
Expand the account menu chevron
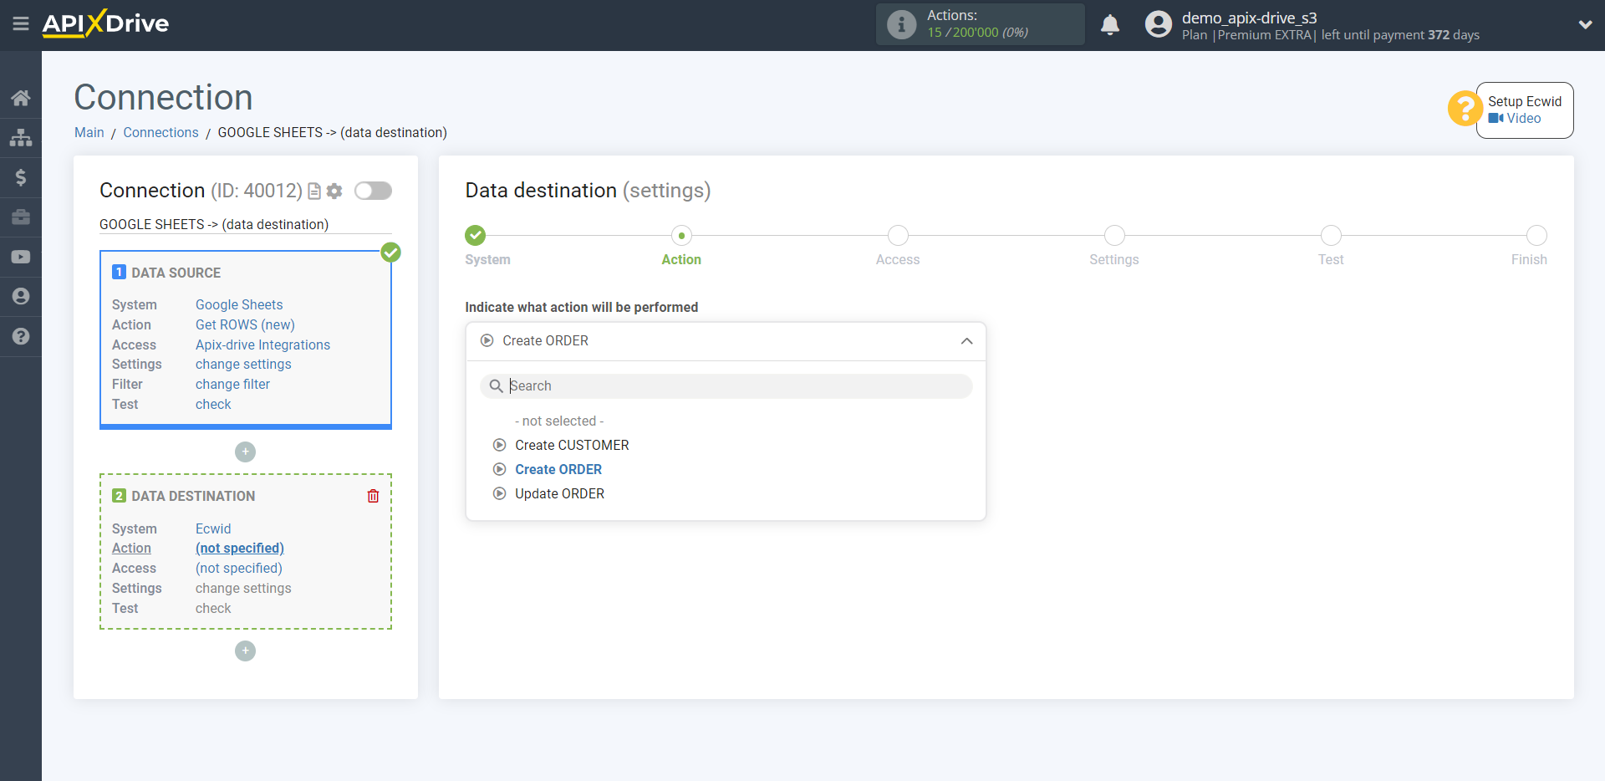1585,24
